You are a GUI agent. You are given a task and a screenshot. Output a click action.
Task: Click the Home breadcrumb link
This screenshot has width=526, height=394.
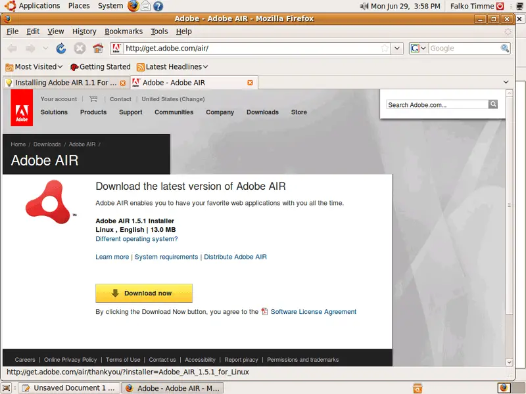18,144
